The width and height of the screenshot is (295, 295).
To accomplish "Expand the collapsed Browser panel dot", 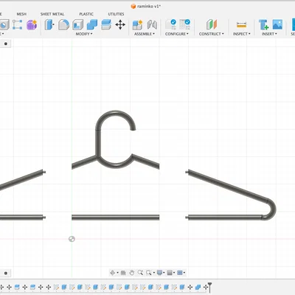I will click(6, 44).
